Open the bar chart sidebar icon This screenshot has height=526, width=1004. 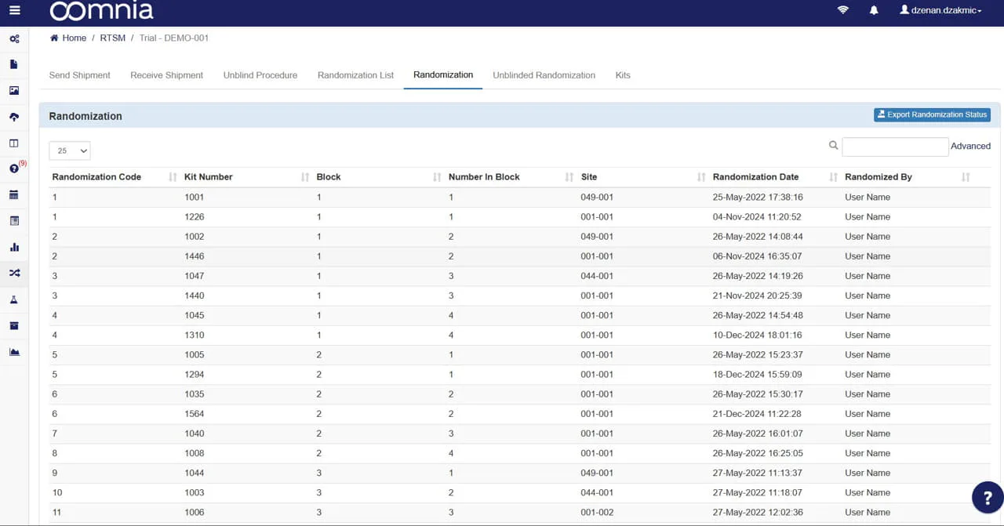point(14,247)
